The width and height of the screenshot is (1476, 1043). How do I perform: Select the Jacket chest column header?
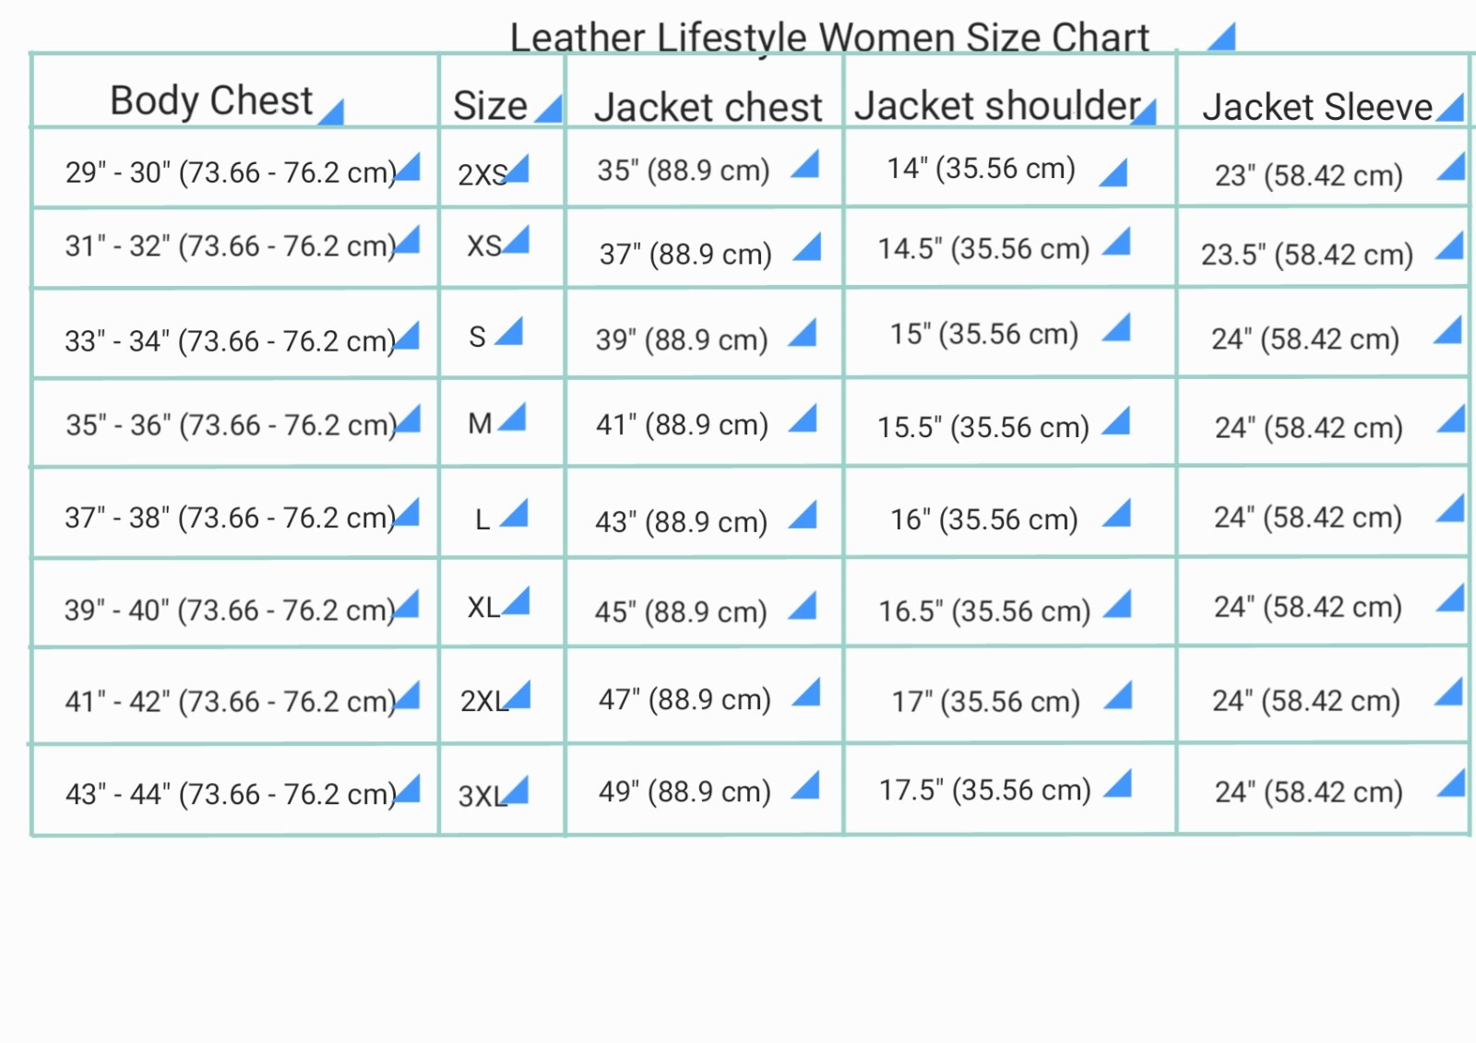[x=707, y=107]
